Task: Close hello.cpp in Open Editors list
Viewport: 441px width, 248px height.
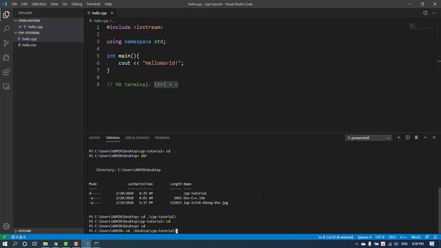Action: [x=20, y=27]
